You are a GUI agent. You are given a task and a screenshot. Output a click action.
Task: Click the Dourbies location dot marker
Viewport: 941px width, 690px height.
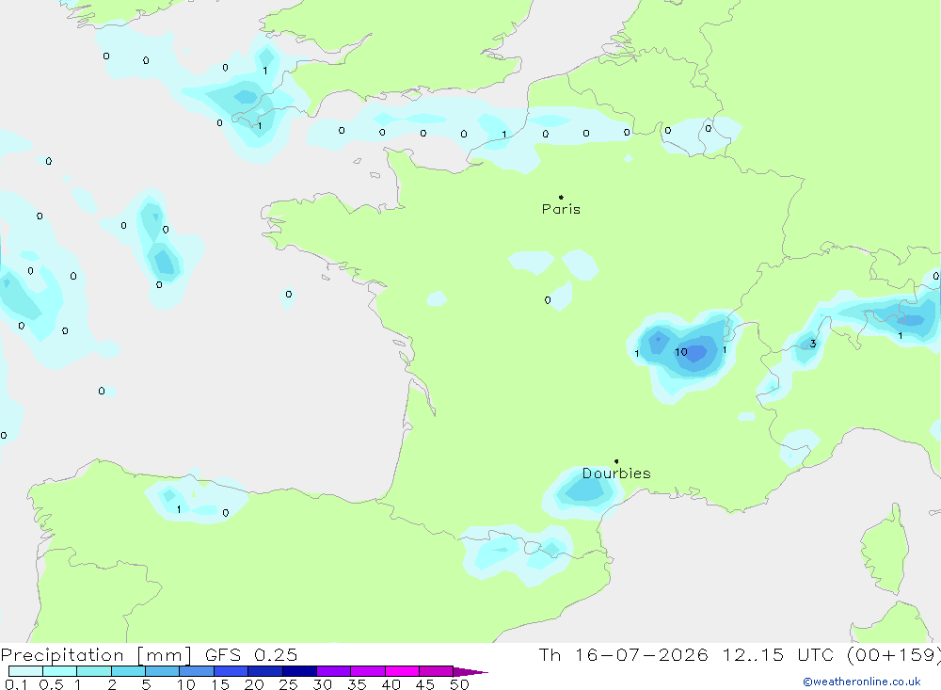click(x=616, y=461)
